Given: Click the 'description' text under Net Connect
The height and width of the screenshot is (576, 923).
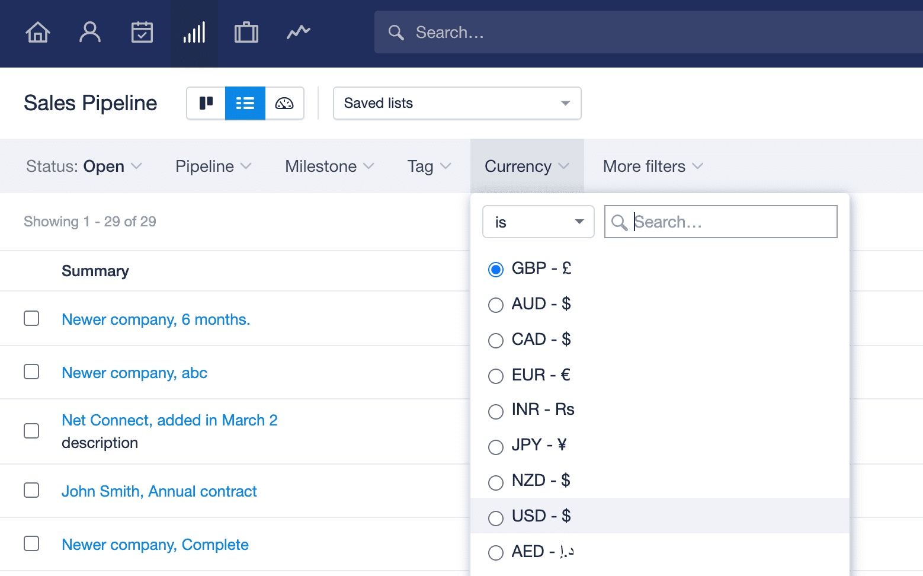Looking at the screenshot, I should point(100,443).
